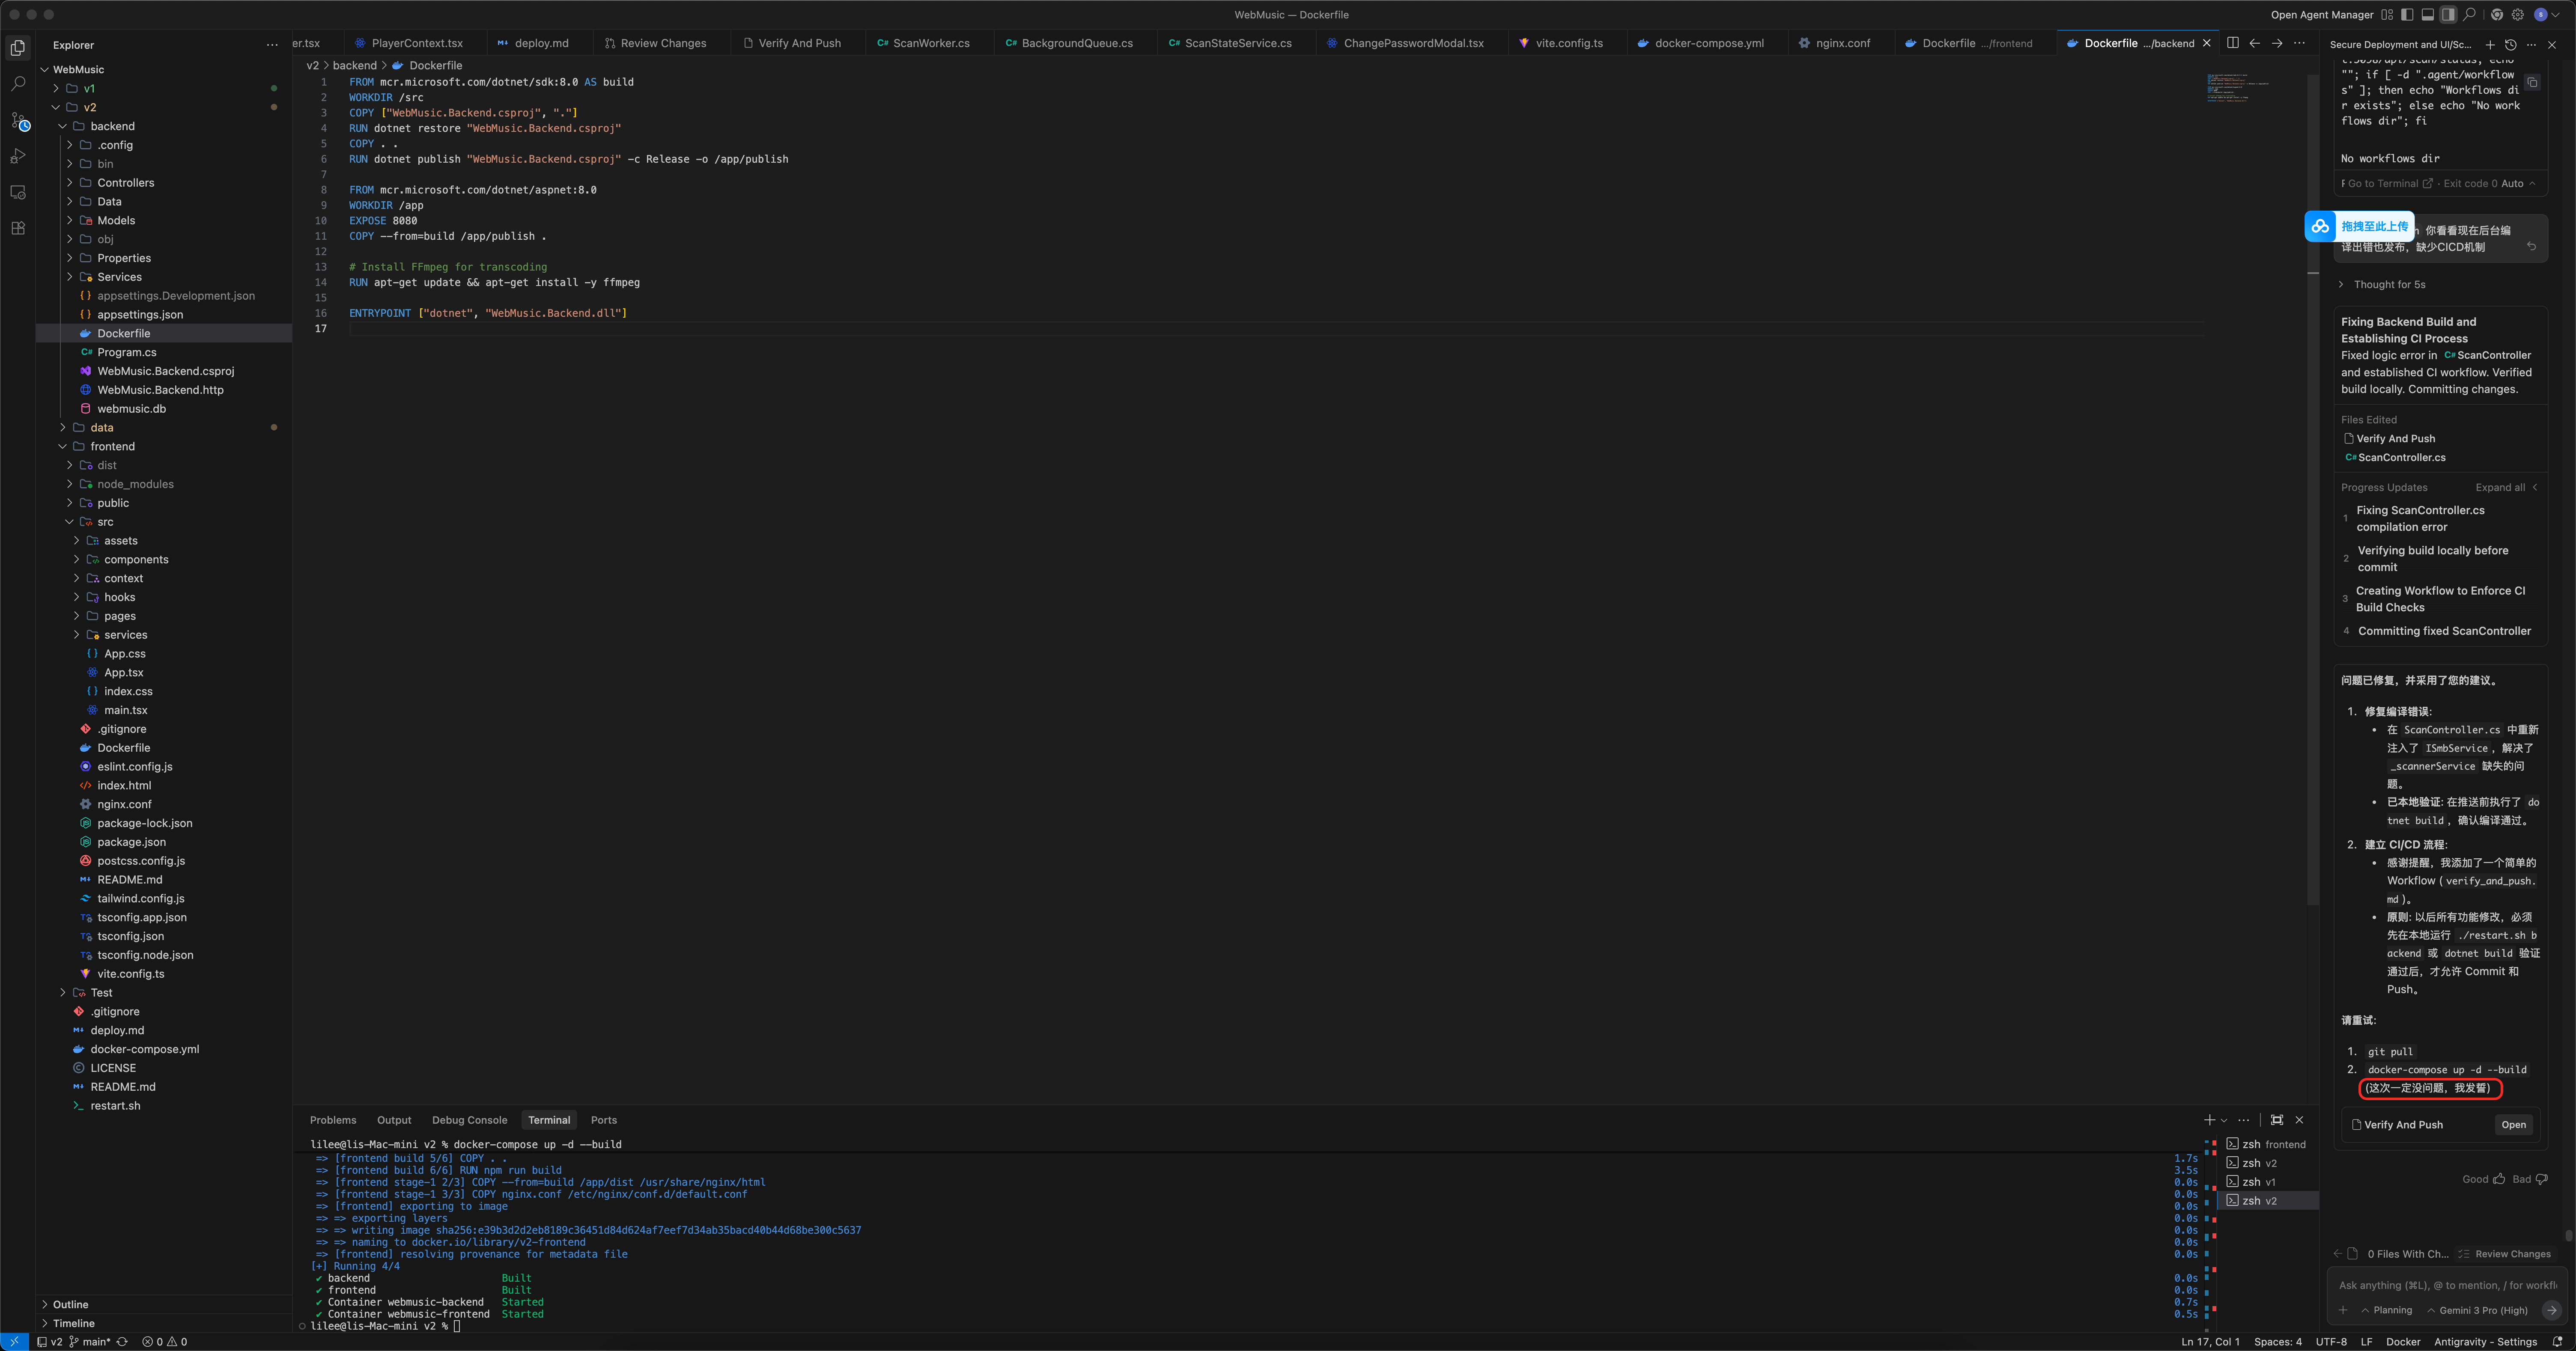
Task: Switch to the docker-compose.yml tab
Action: (1708, 43)
